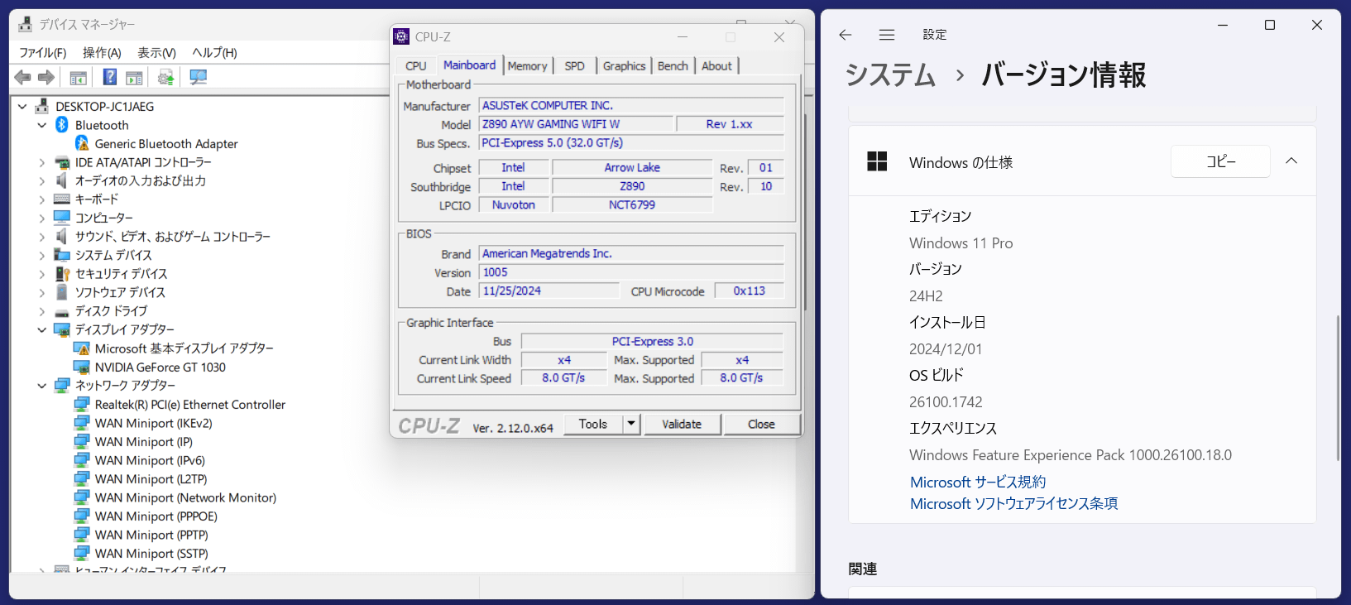Open the Settings hamburger navigation menu

pos(887,35)
